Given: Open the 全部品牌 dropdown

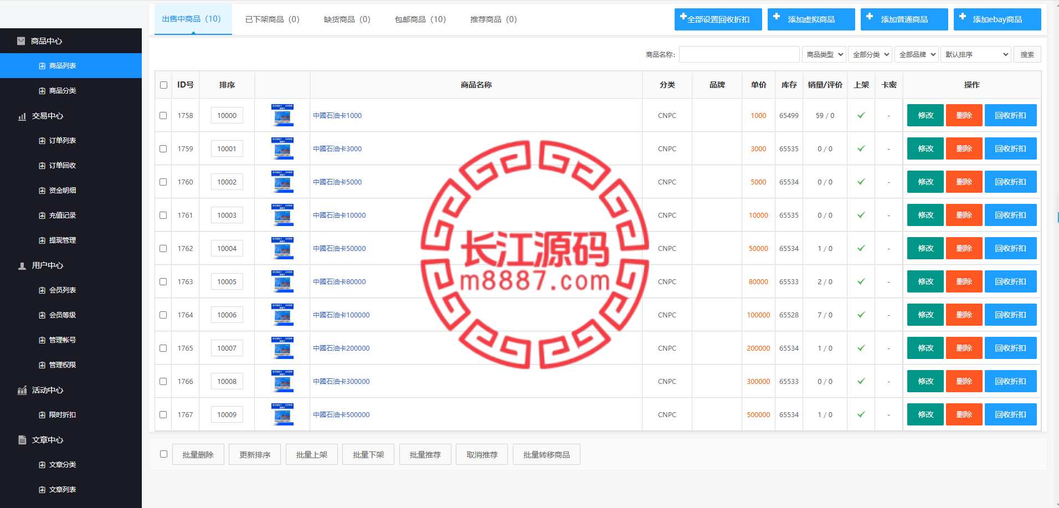Looking at the screenshot, I should pyautogui.click(x=917, y=54).
